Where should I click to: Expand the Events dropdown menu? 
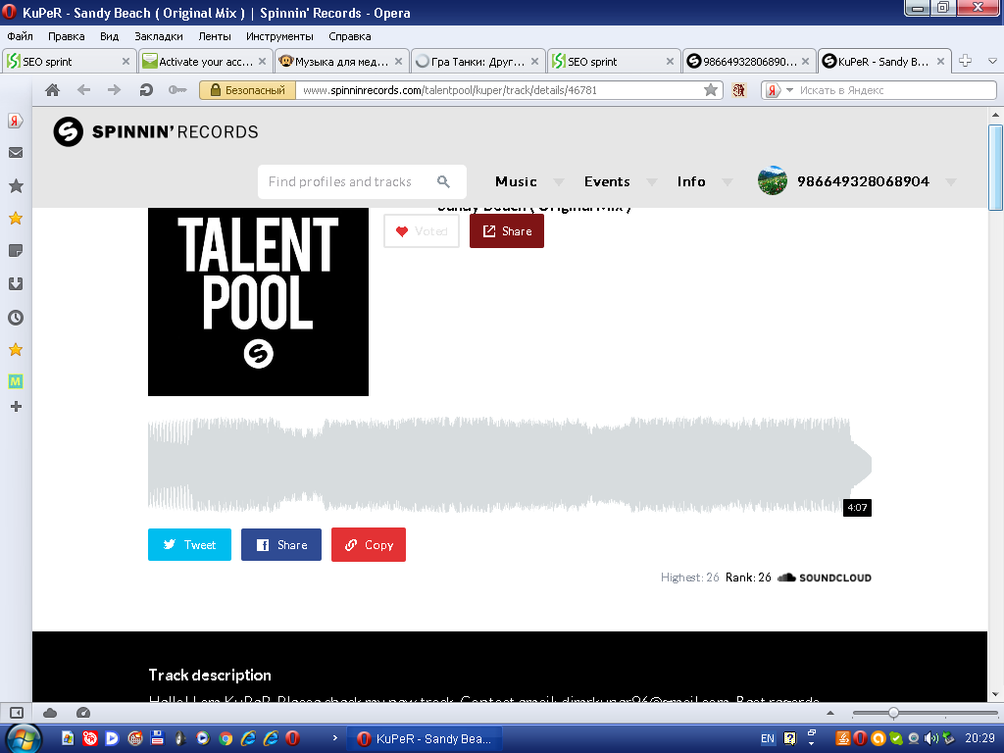pos(652,181)
